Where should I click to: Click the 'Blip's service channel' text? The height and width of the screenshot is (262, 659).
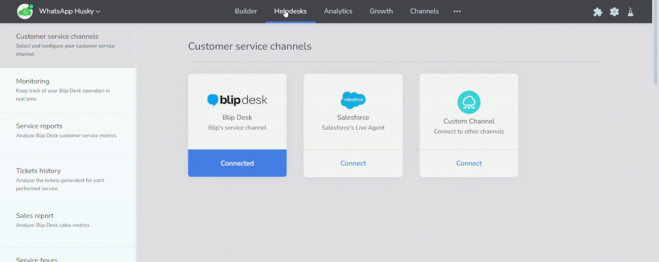click(x=237, y=128)
